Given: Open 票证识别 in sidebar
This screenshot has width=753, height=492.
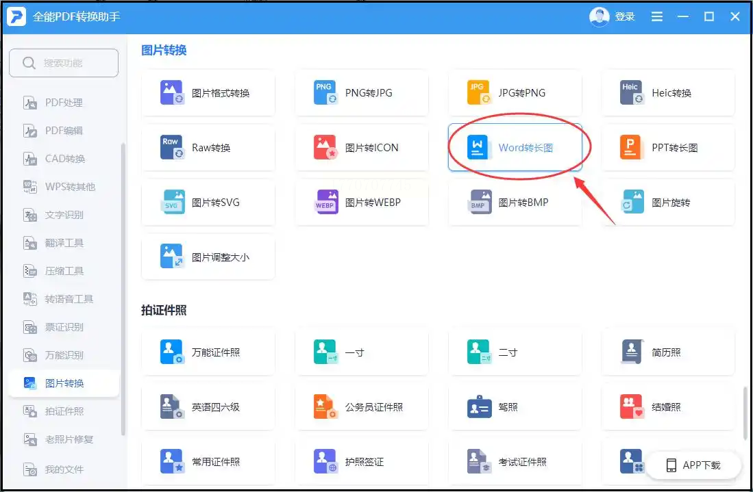Looking at the screenshot, I should click(x=64, y=326).
